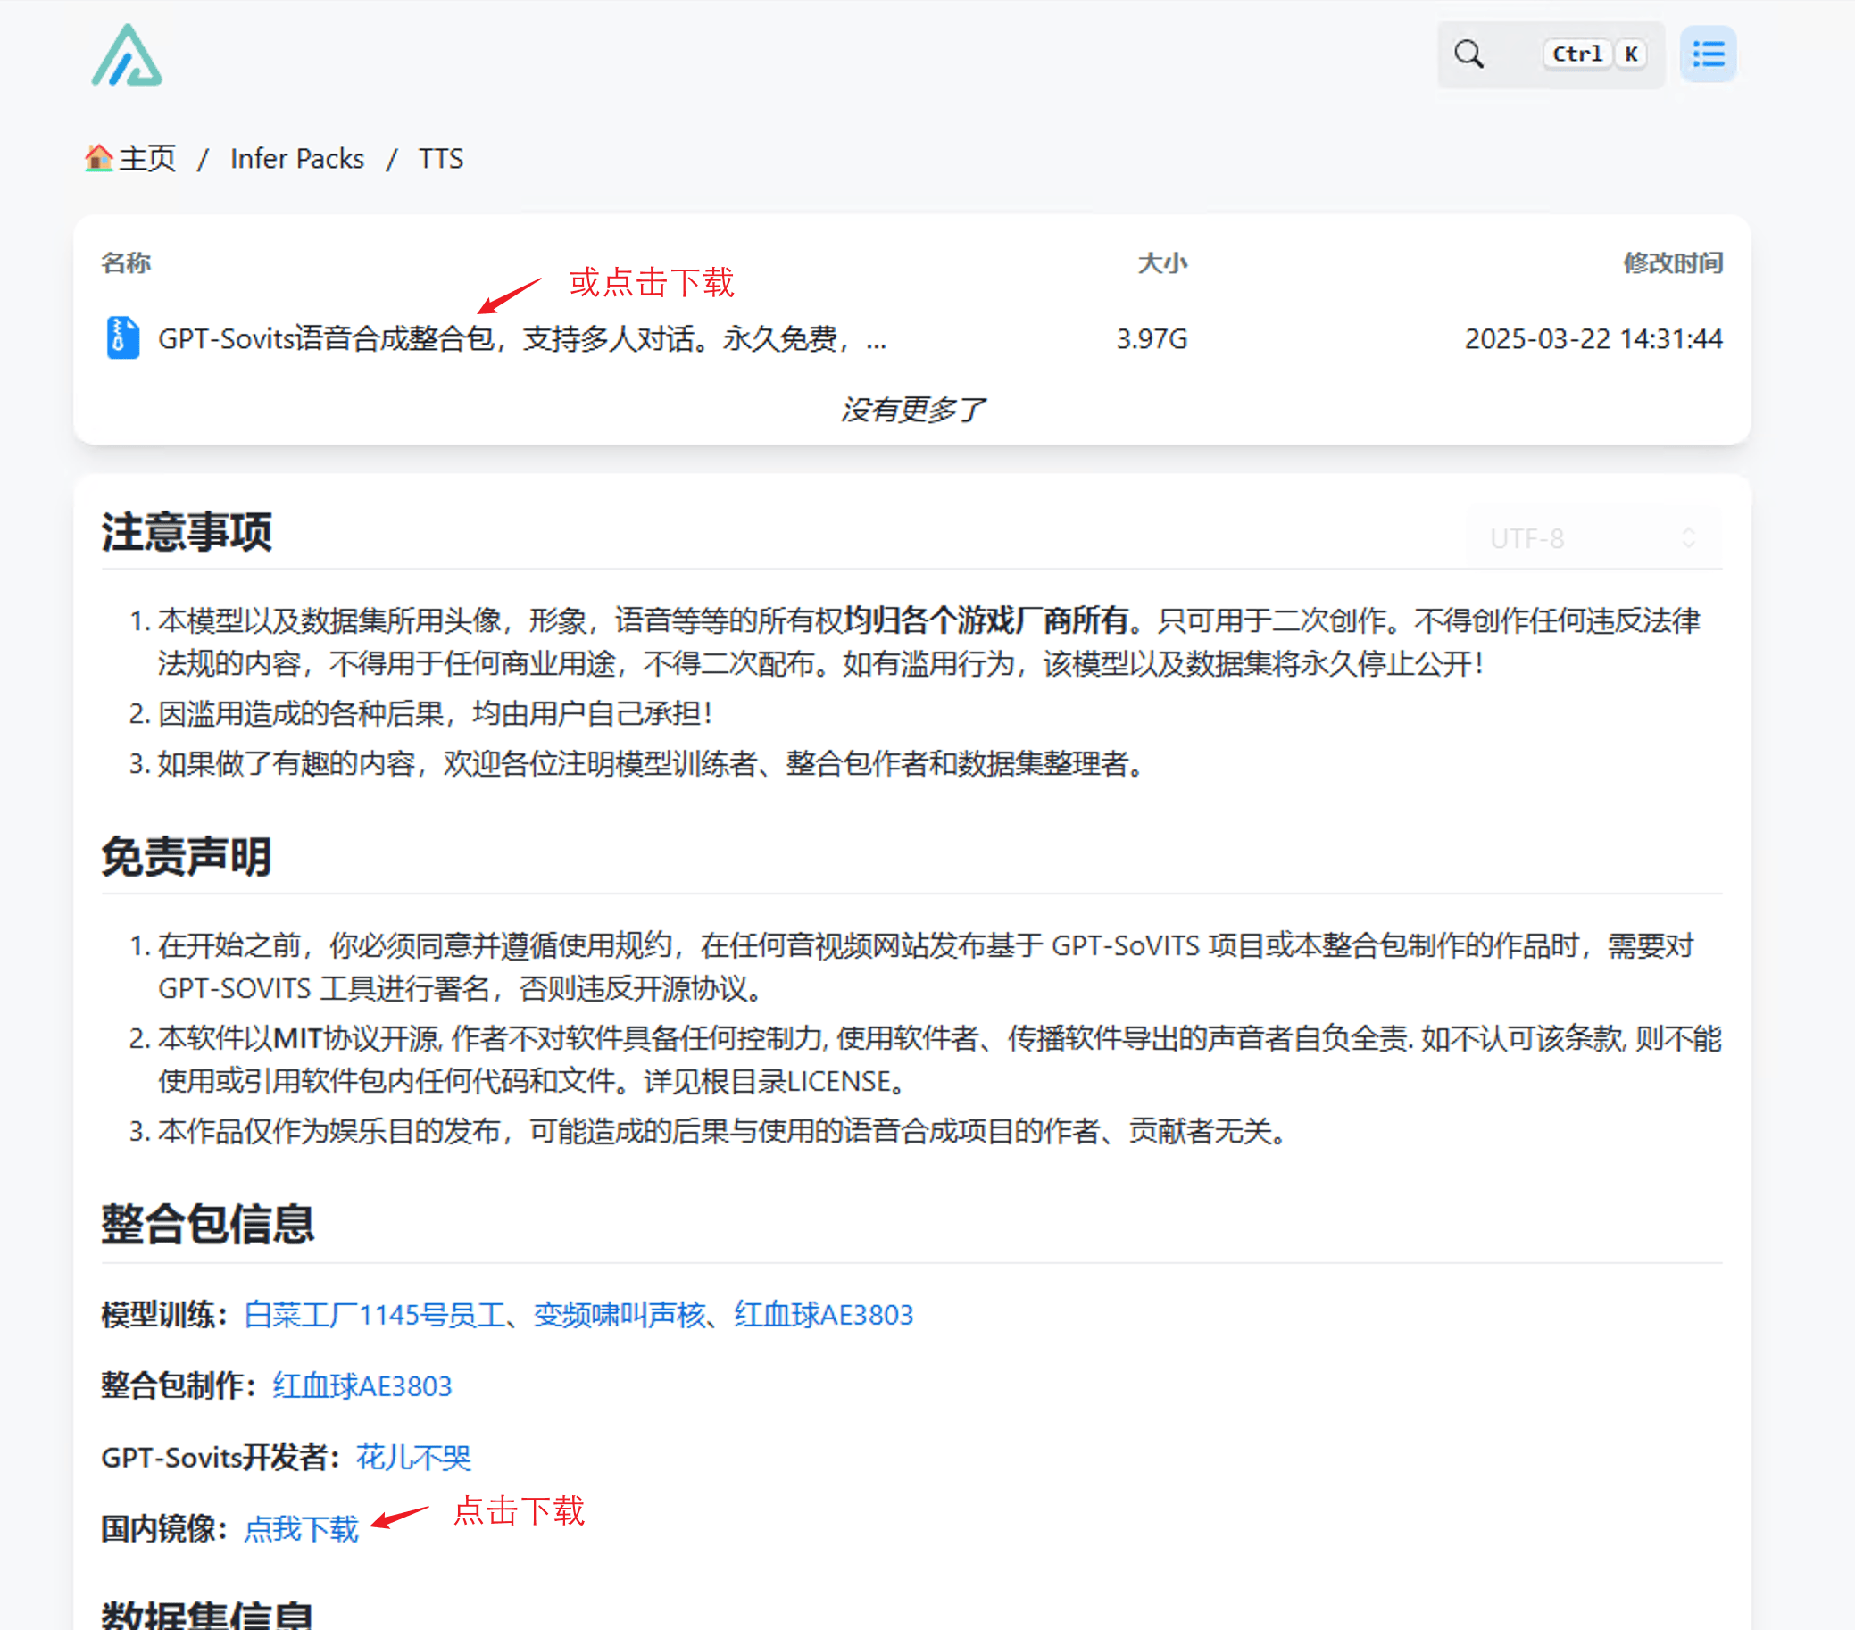Go to Infer Packs breadcrumb

tap(296, 159)
